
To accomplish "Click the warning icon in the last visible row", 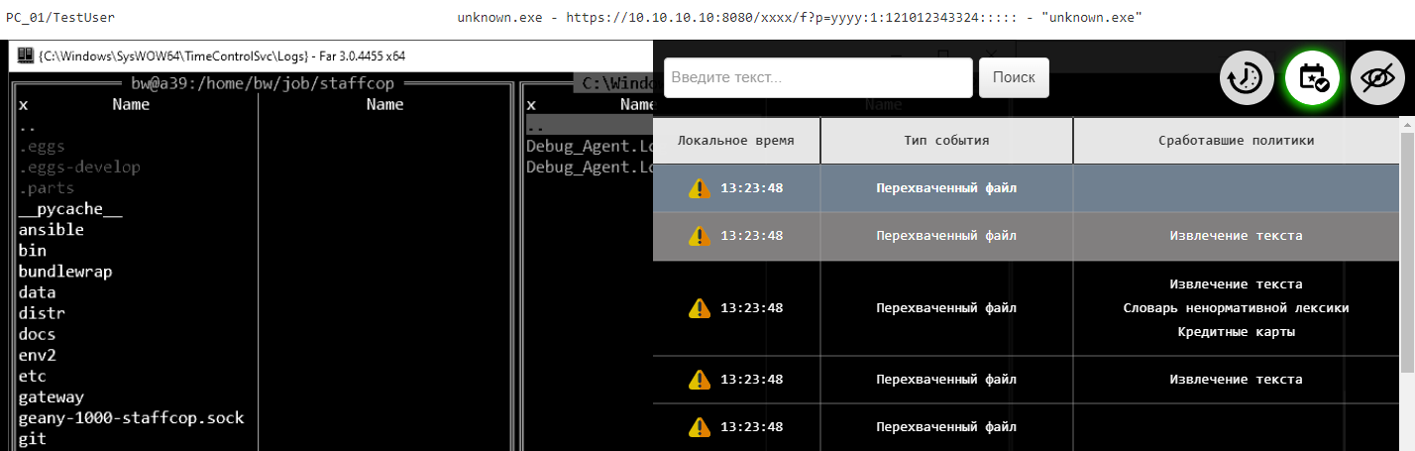I will click(700, 427).
